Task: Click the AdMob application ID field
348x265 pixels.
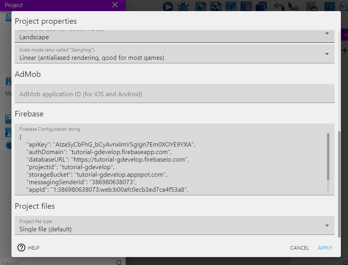Action: pos(174,94)
